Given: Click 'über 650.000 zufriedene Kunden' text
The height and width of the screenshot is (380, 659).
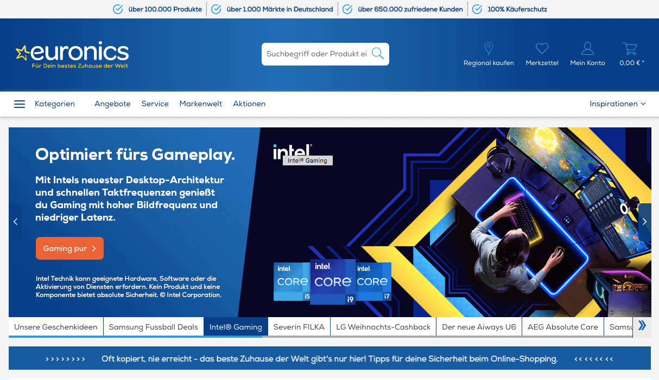Looking at the screenshot, I should (410, 9).
